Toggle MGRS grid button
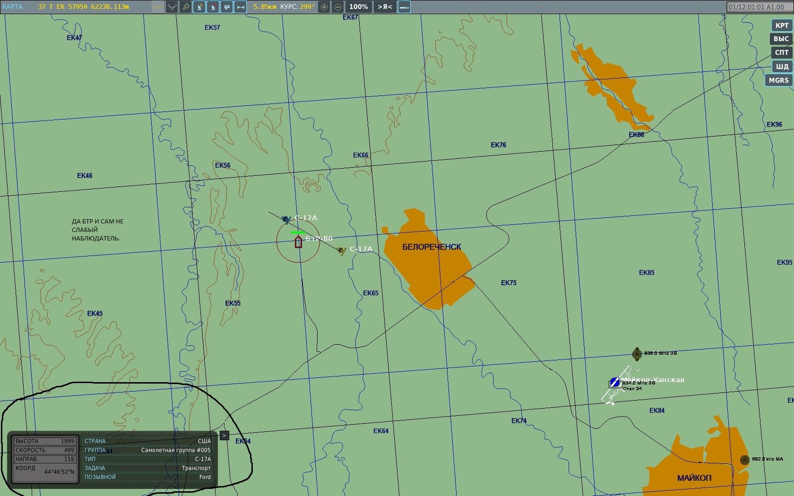 [x=778, y=80]
